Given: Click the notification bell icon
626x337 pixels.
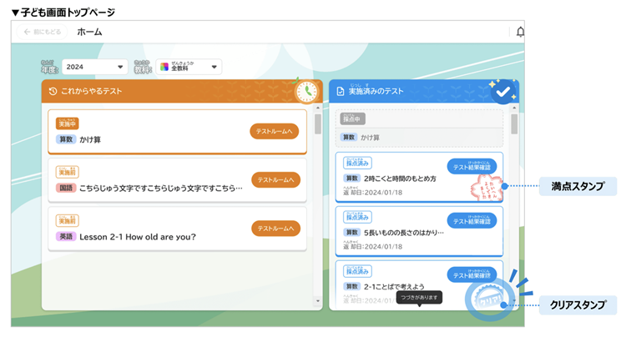Looking at the screenshot, I should click(521, 32).
